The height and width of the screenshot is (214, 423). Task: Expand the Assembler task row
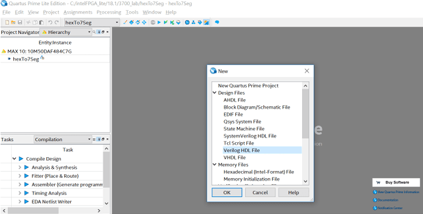20,184
